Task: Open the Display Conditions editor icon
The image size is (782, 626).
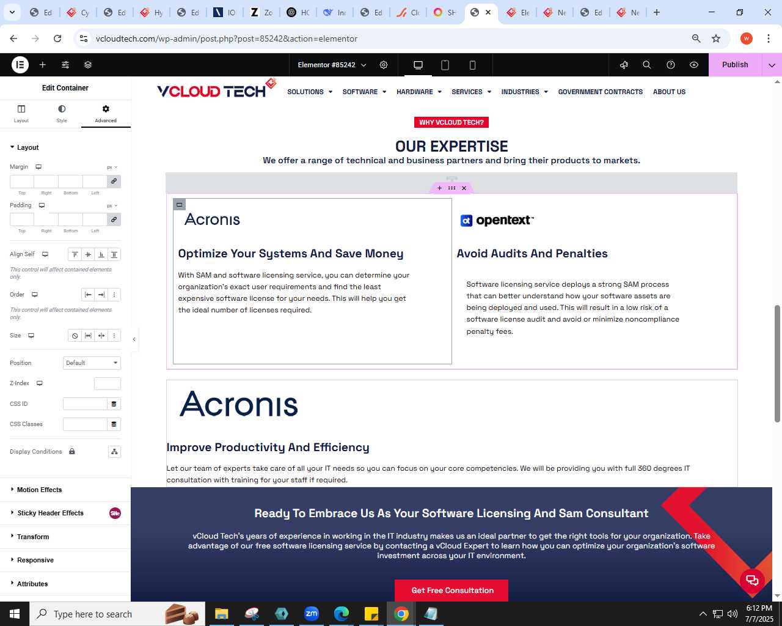Action: click(x=114, y=452)
